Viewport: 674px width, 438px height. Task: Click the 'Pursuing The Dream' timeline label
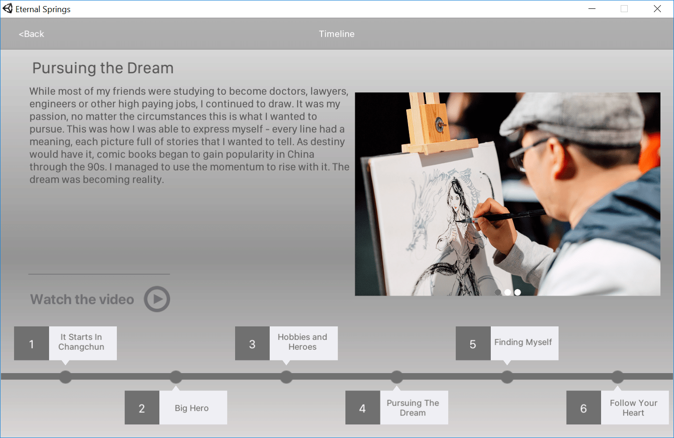(x=413, y=408)
